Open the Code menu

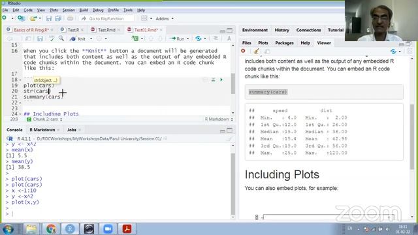point(28,10)
